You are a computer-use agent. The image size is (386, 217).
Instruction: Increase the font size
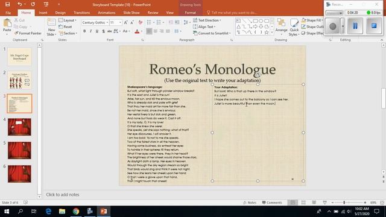click(126, 22)
